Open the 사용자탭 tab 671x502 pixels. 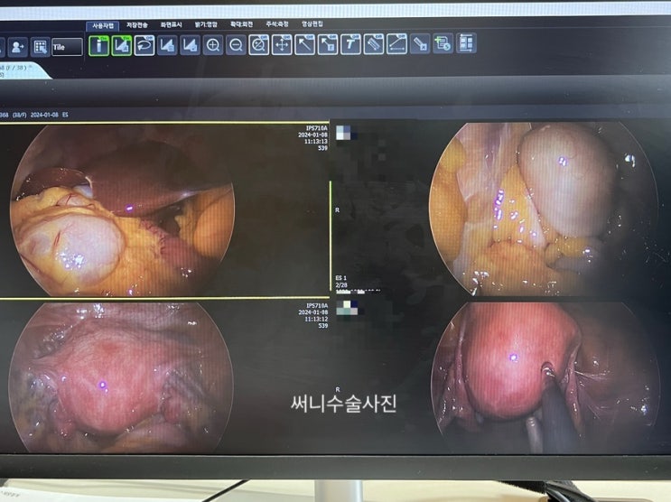(x=103, y=25)
